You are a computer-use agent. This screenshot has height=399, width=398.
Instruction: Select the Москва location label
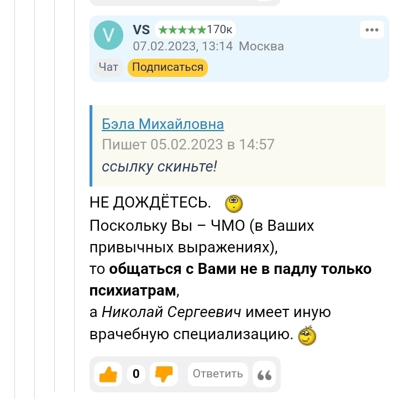tap(261, 46)
